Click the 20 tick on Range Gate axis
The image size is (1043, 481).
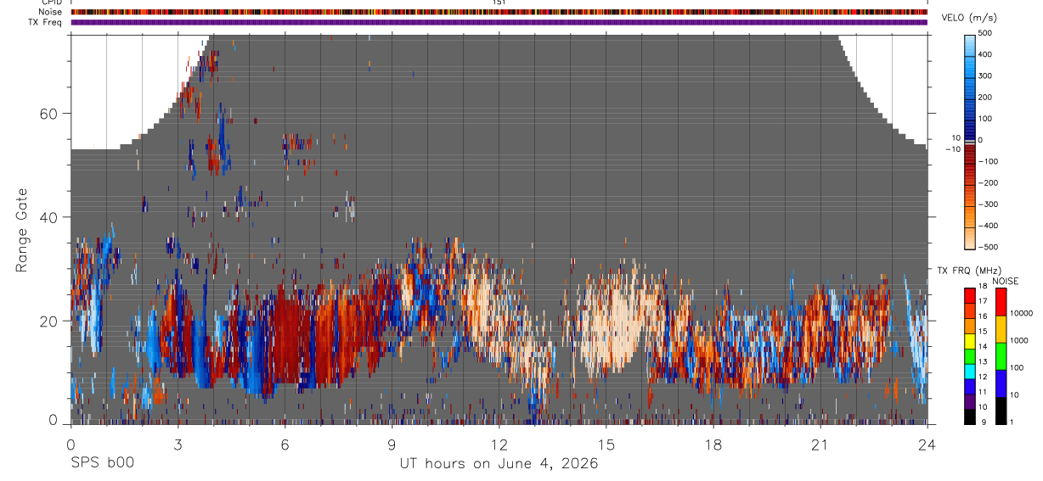tap(48, 321)
